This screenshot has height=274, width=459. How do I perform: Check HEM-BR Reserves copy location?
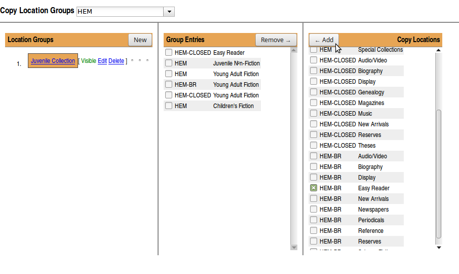pyautogui.click(x=314, y=241)
